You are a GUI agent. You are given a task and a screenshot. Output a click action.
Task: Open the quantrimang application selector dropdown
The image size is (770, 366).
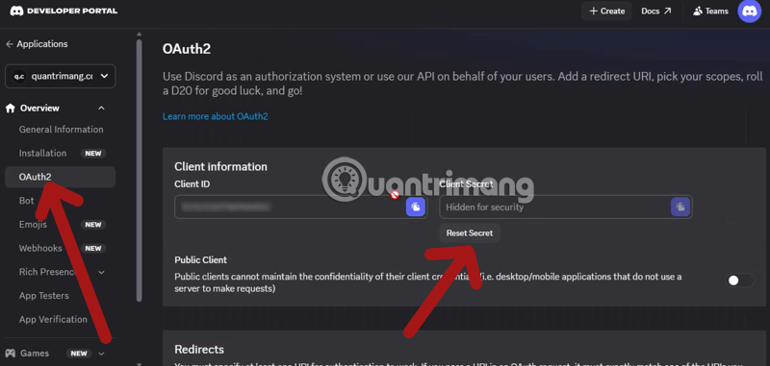pyautogui.click(x=61, y=77)
